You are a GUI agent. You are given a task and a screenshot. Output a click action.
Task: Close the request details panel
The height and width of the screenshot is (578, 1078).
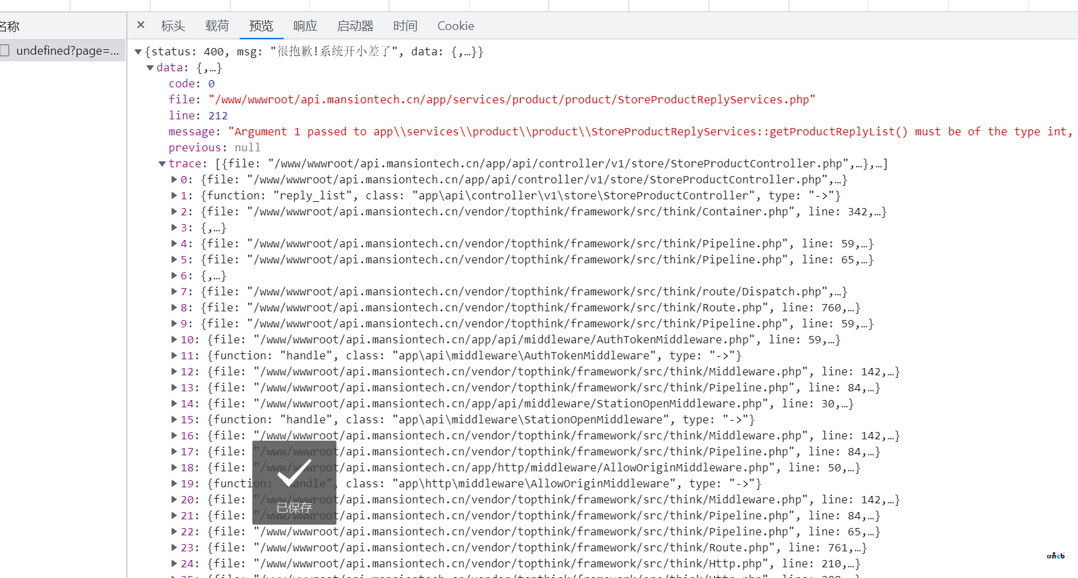click(x=141, y=25)
